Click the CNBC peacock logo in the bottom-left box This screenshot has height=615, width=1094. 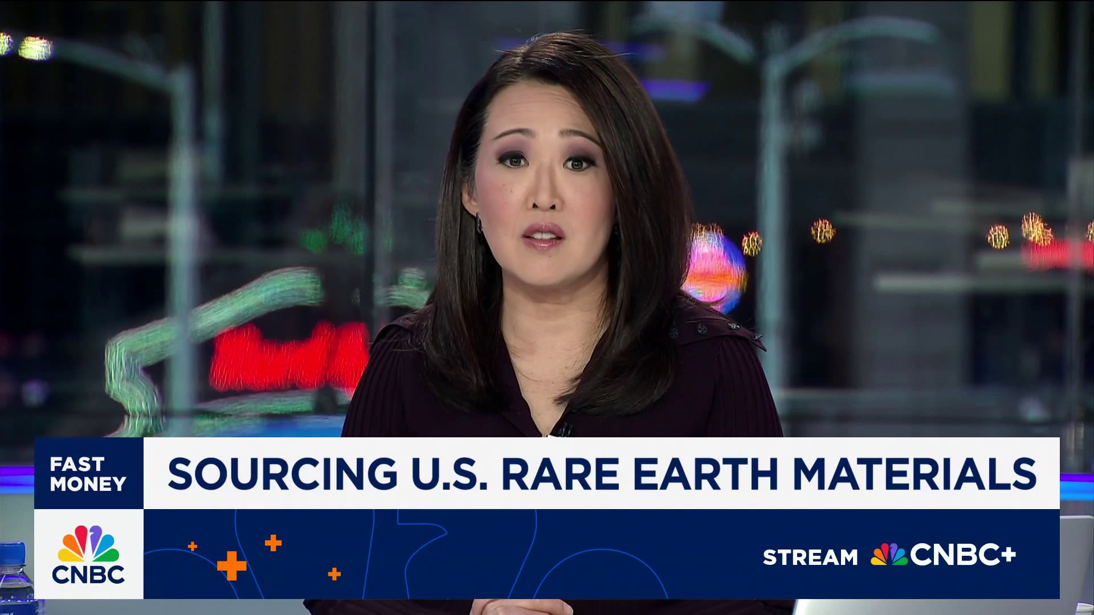tap(88, 543)
